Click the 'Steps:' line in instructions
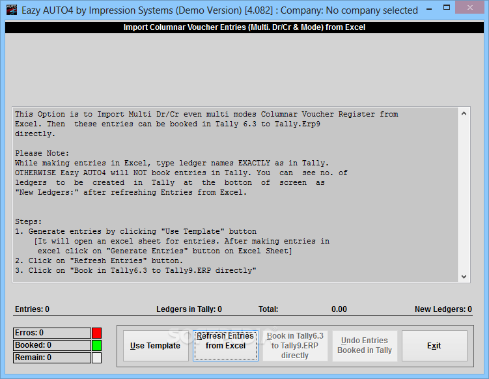Viewport: 489px width, 379px height. click(x=29, y=221)
